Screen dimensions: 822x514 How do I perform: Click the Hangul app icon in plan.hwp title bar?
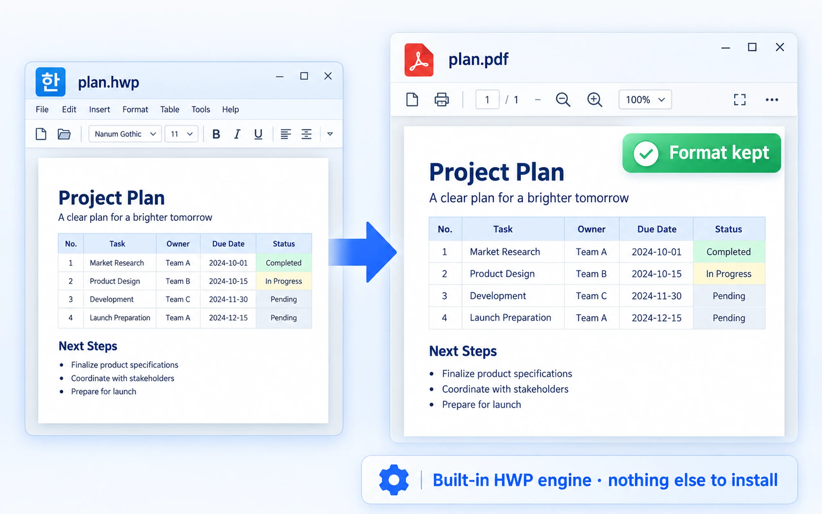coord(51,82)
